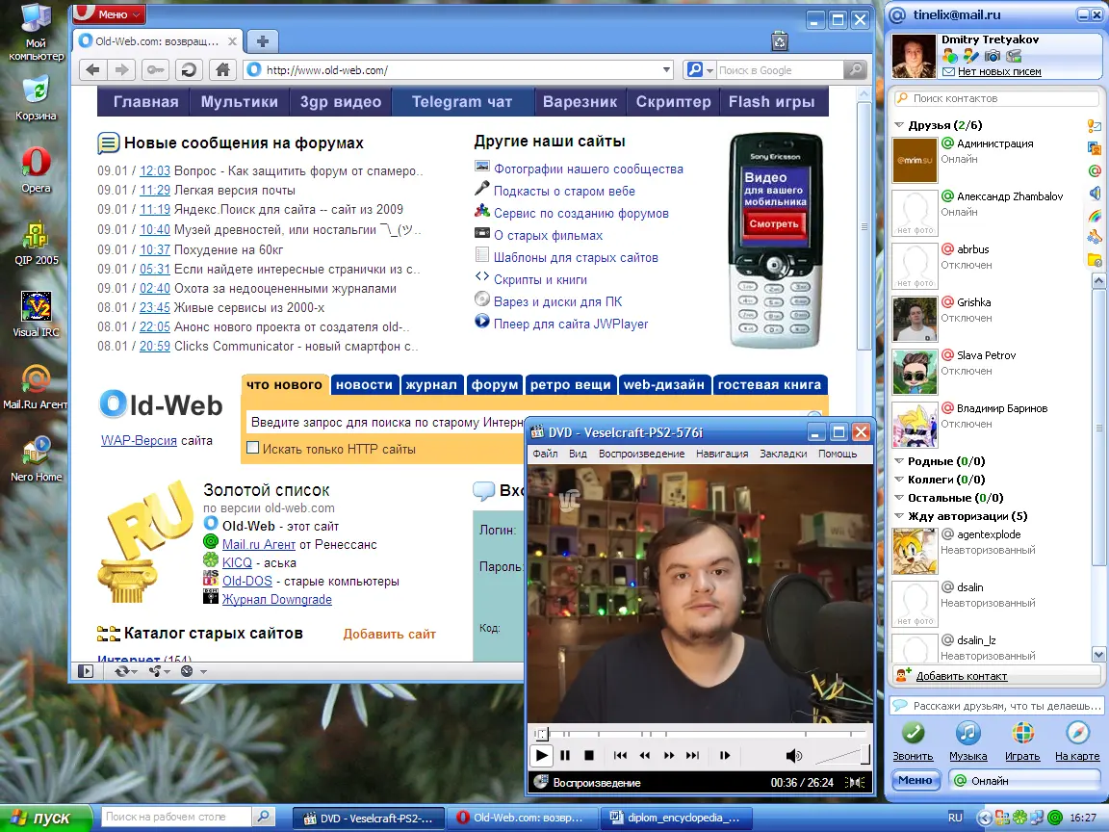Open the Opera Меню button

(108, 13)
